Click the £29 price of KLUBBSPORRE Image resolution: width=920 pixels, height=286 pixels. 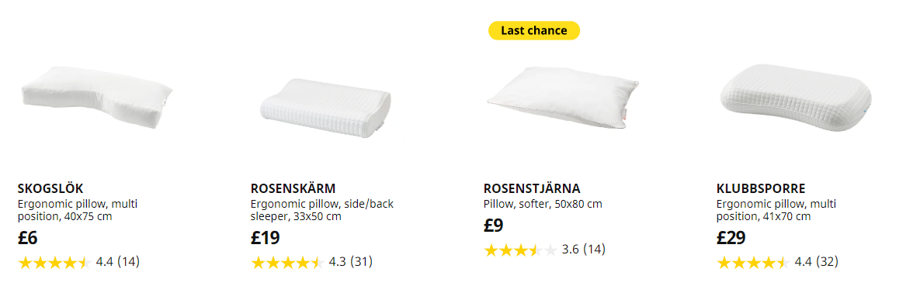coord(731,238)
